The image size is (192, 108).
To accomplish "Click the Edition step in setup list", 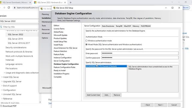I will click(x=56, y=25).
